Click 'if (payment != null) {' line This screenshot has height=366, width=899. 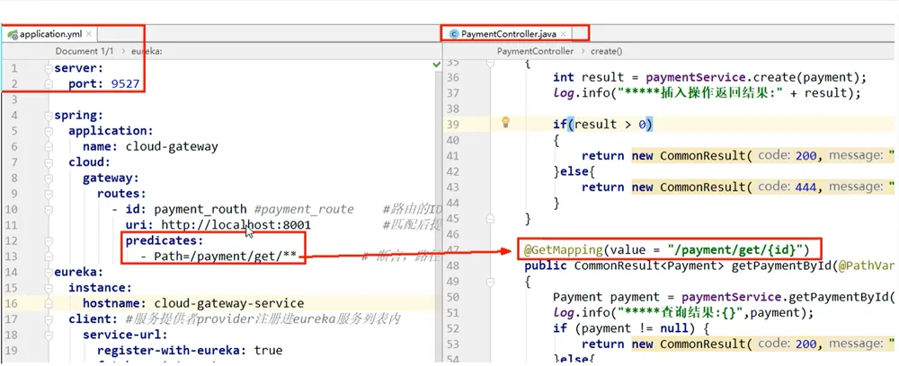[631, 328]
